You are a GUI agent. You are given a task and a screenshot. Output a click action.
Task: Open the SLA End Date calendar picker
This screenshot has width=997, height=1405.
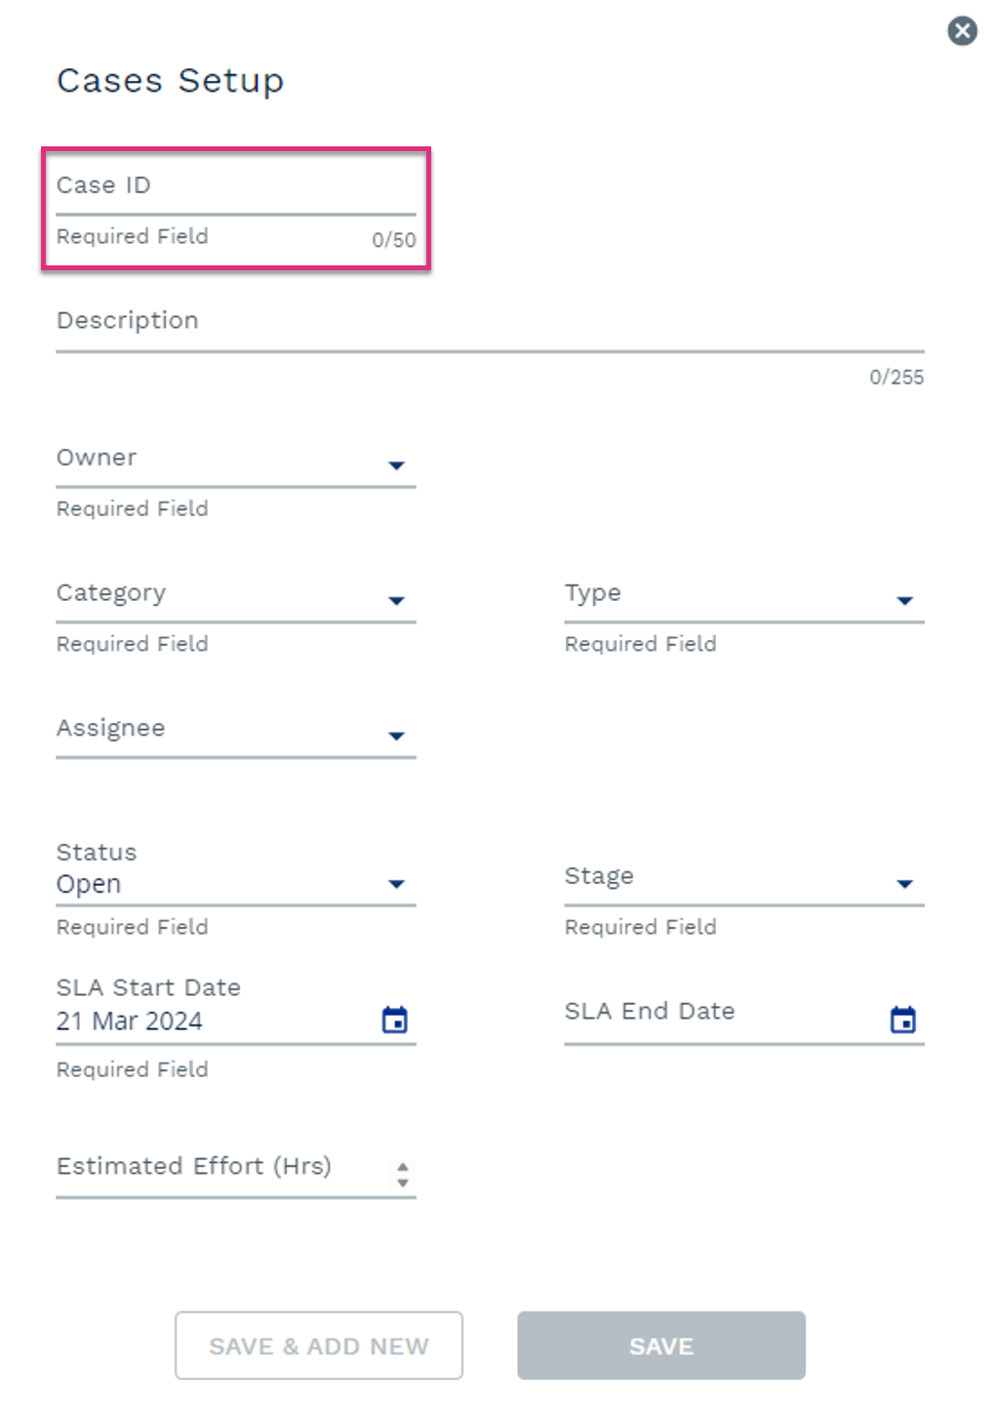coord(903,1020)
